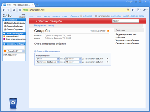This screenshot has height=112, width=150.
Task: Click the browser forward arrow
Action: [8, 10]
